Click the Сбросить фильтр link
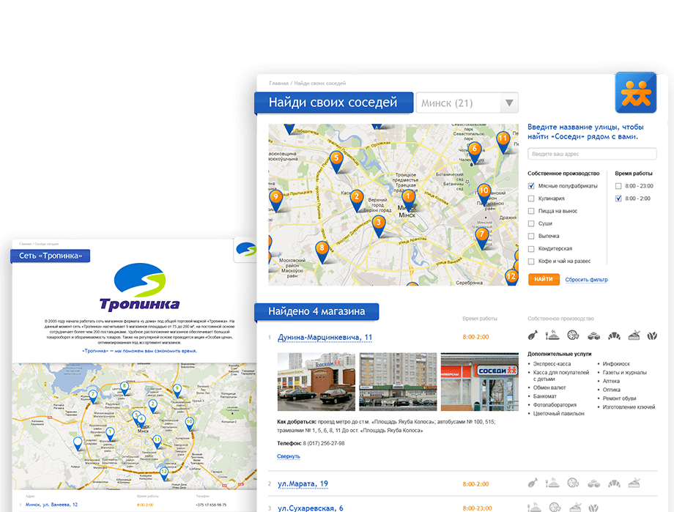 pos(586,280)
